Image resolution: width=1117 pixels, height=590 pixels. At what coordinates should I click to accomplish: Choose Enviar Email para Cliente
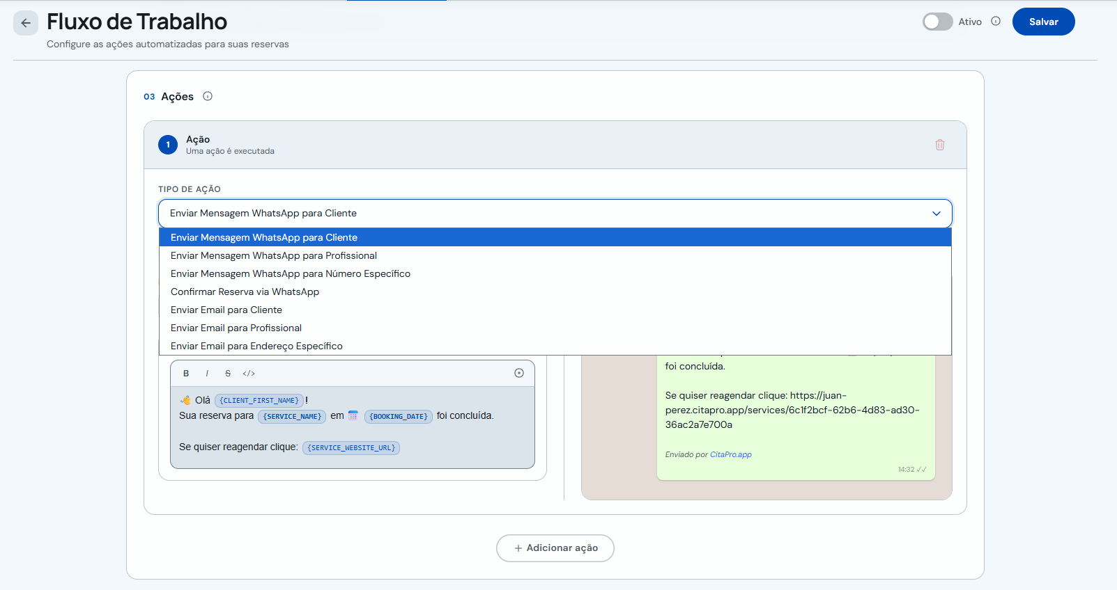(555, 310)
